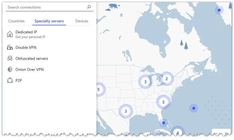
Task: Click the Obfuscated servers spy icon
Action: coord(10,58)
